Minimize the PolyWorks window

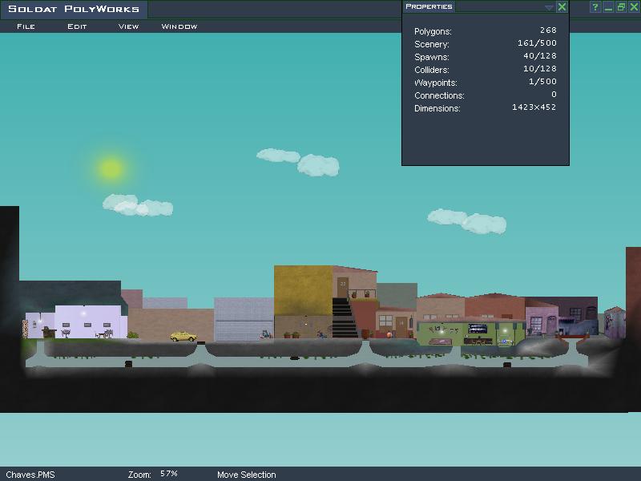[x=608, y=7]
